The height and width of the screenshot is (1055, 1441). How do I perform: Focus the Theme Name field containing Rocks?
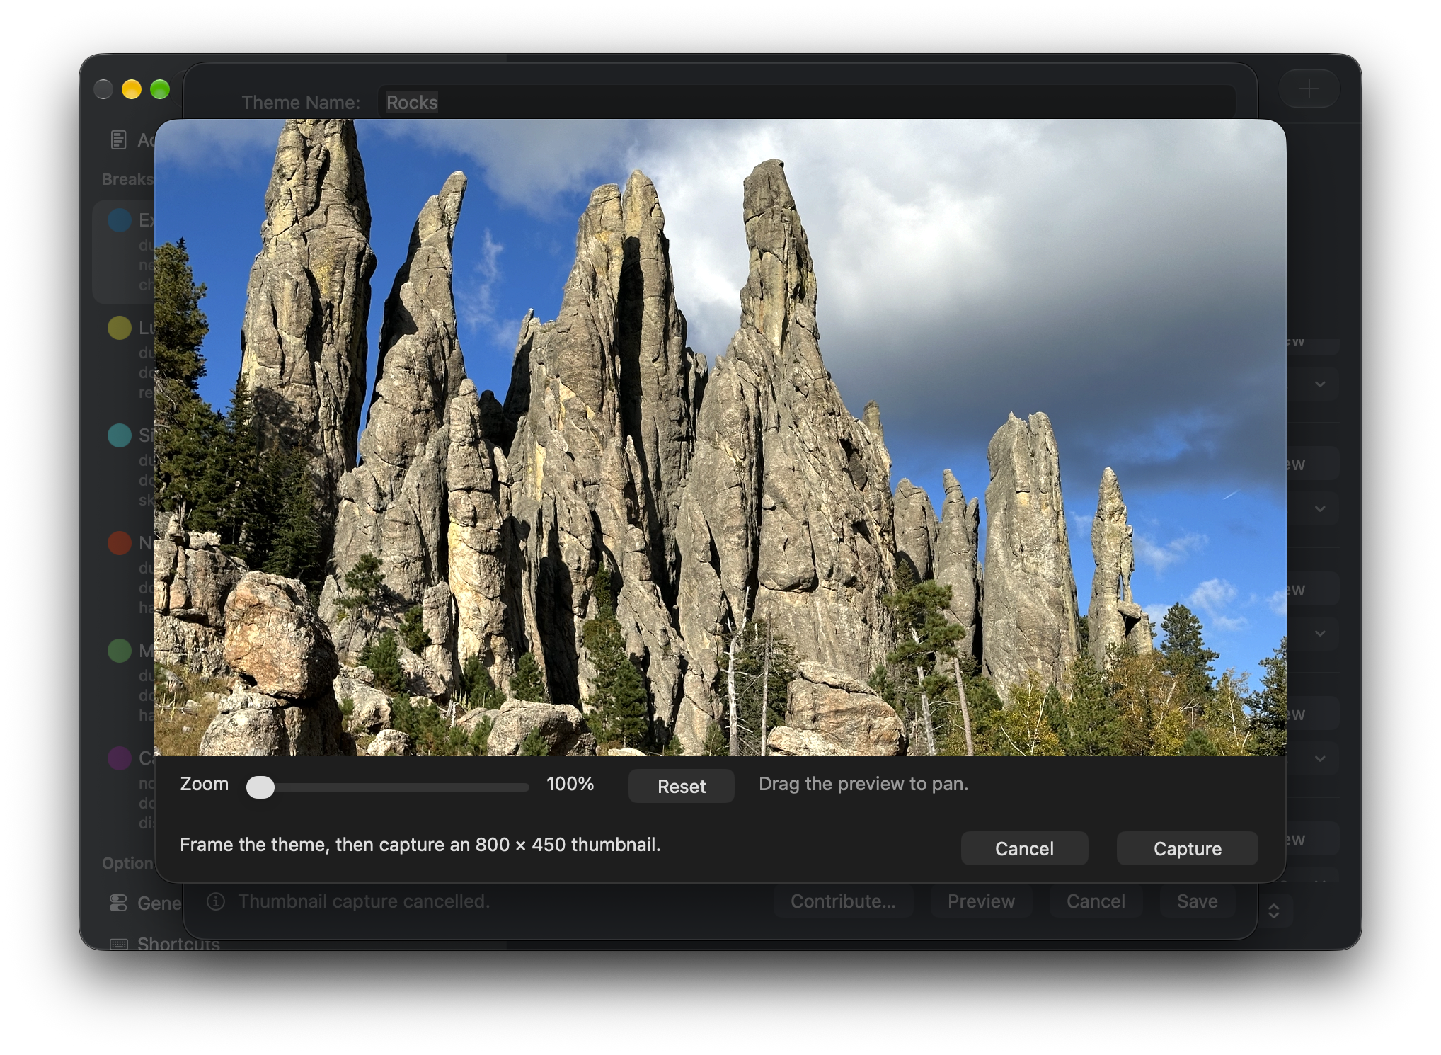tap(807, 102)
